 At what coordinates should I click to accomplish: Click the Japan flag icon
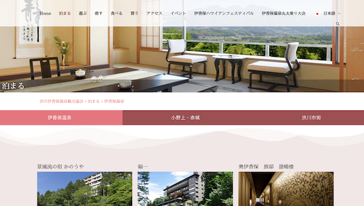pyautogui.click(x=317, y=13)
